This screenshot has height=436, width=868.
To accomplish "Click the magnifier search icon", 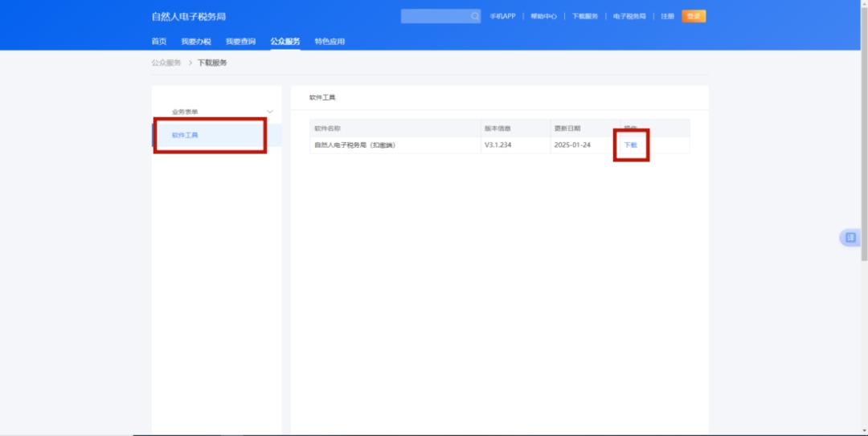I will click(475, 16).
